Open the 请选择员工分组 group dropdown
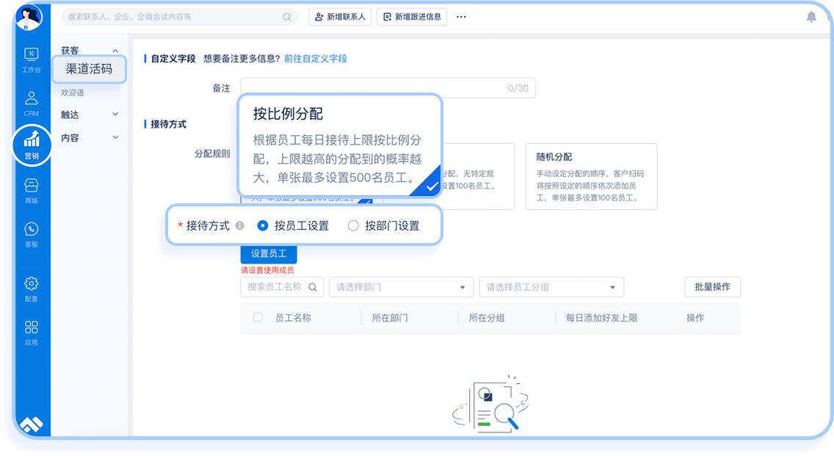The image size is (834, 456). 551,286
